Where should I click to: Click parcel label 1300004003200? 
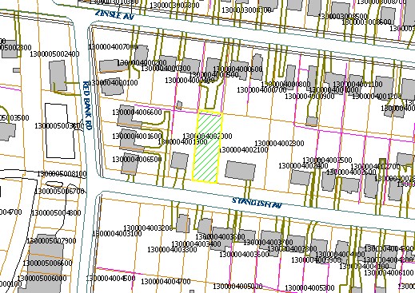[x=148, y=228]
